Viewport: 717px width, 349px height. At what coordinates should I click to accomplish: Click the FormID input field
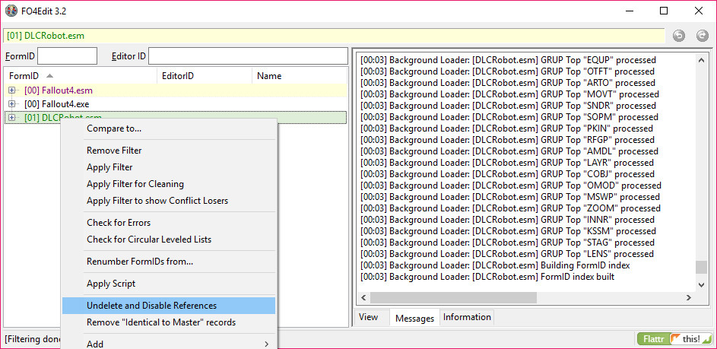(x=67, y=56)
